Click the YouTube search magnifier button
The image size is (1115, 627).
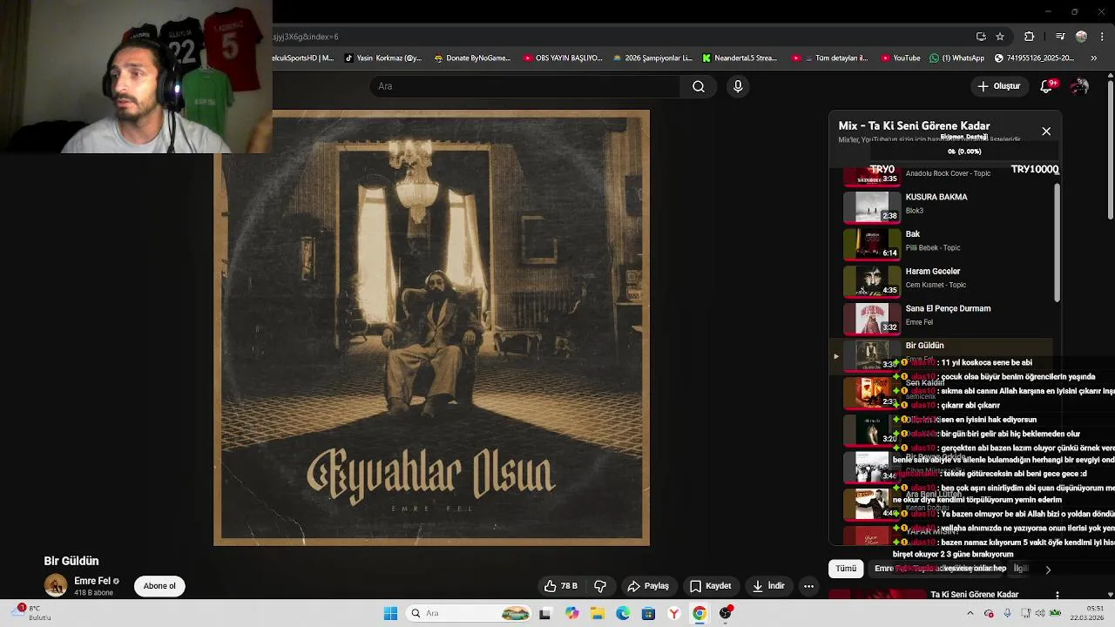click(x=698, y=86)
